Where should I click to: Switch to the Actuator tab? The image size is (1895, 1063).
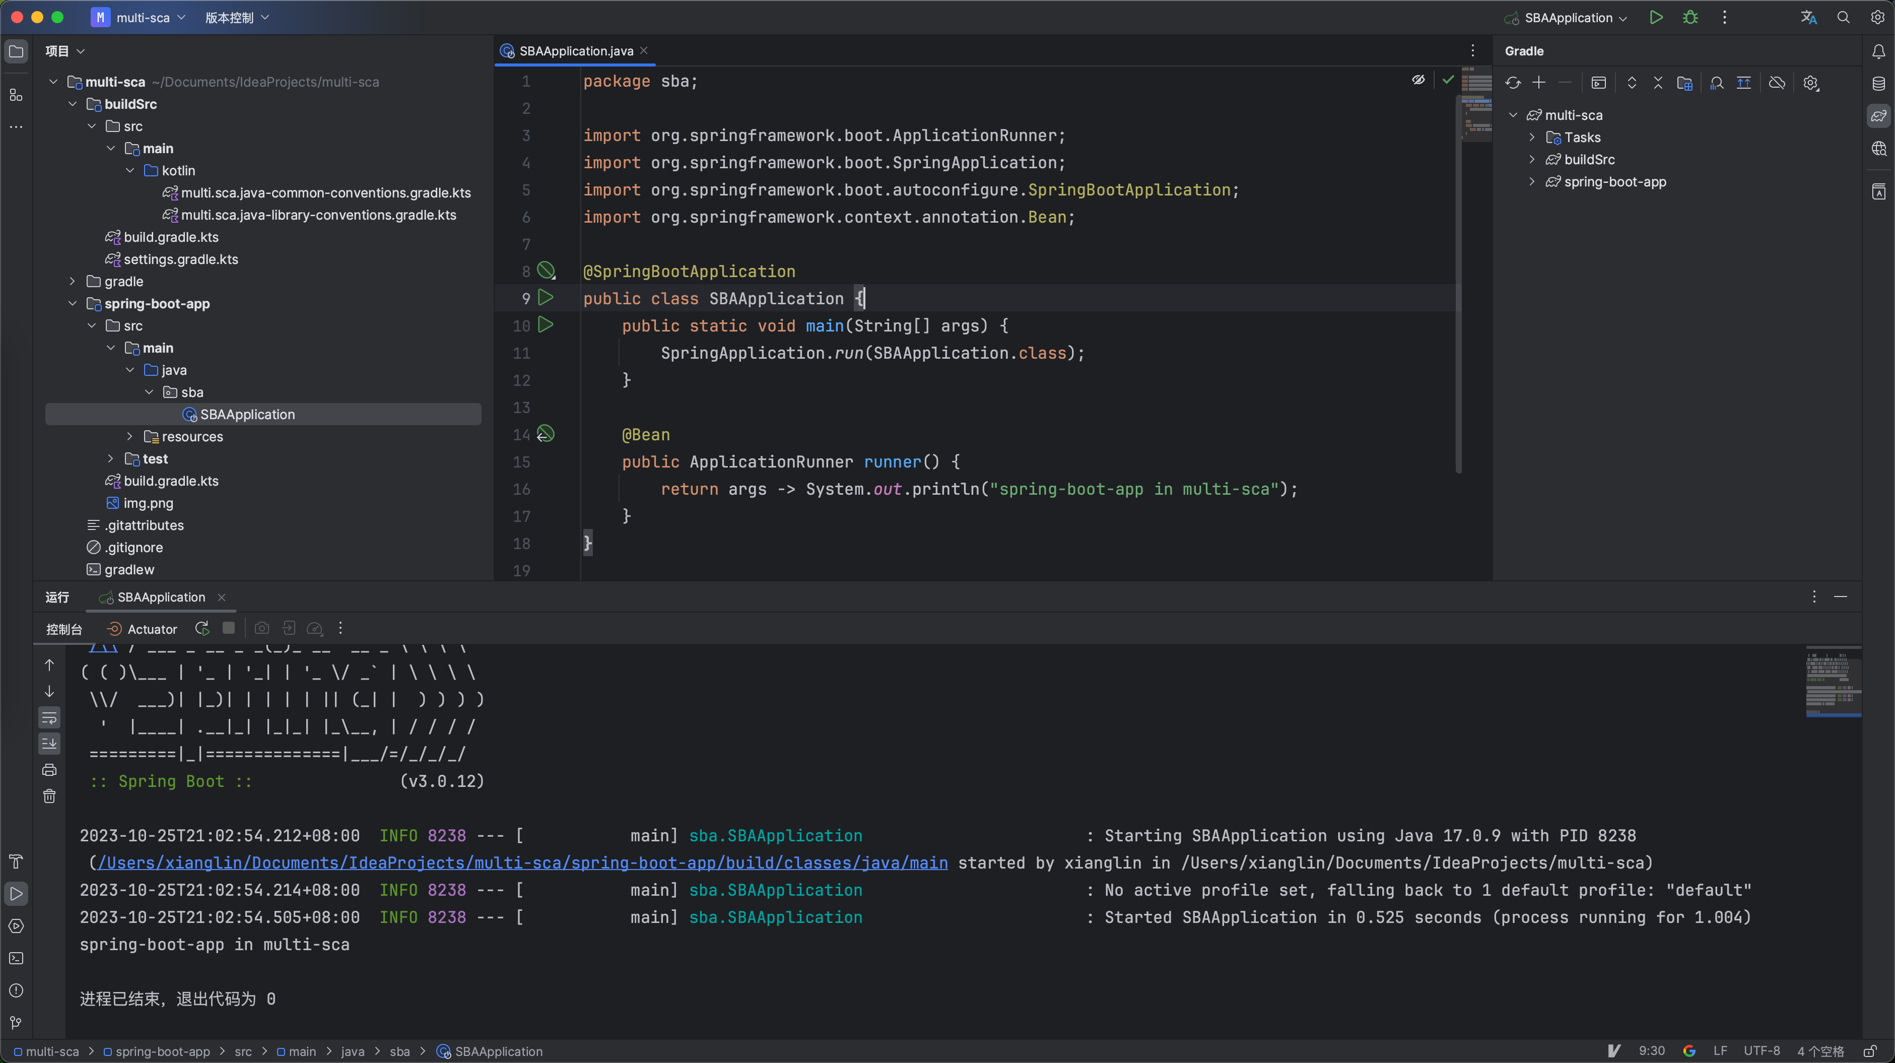[x=143, y=629]
